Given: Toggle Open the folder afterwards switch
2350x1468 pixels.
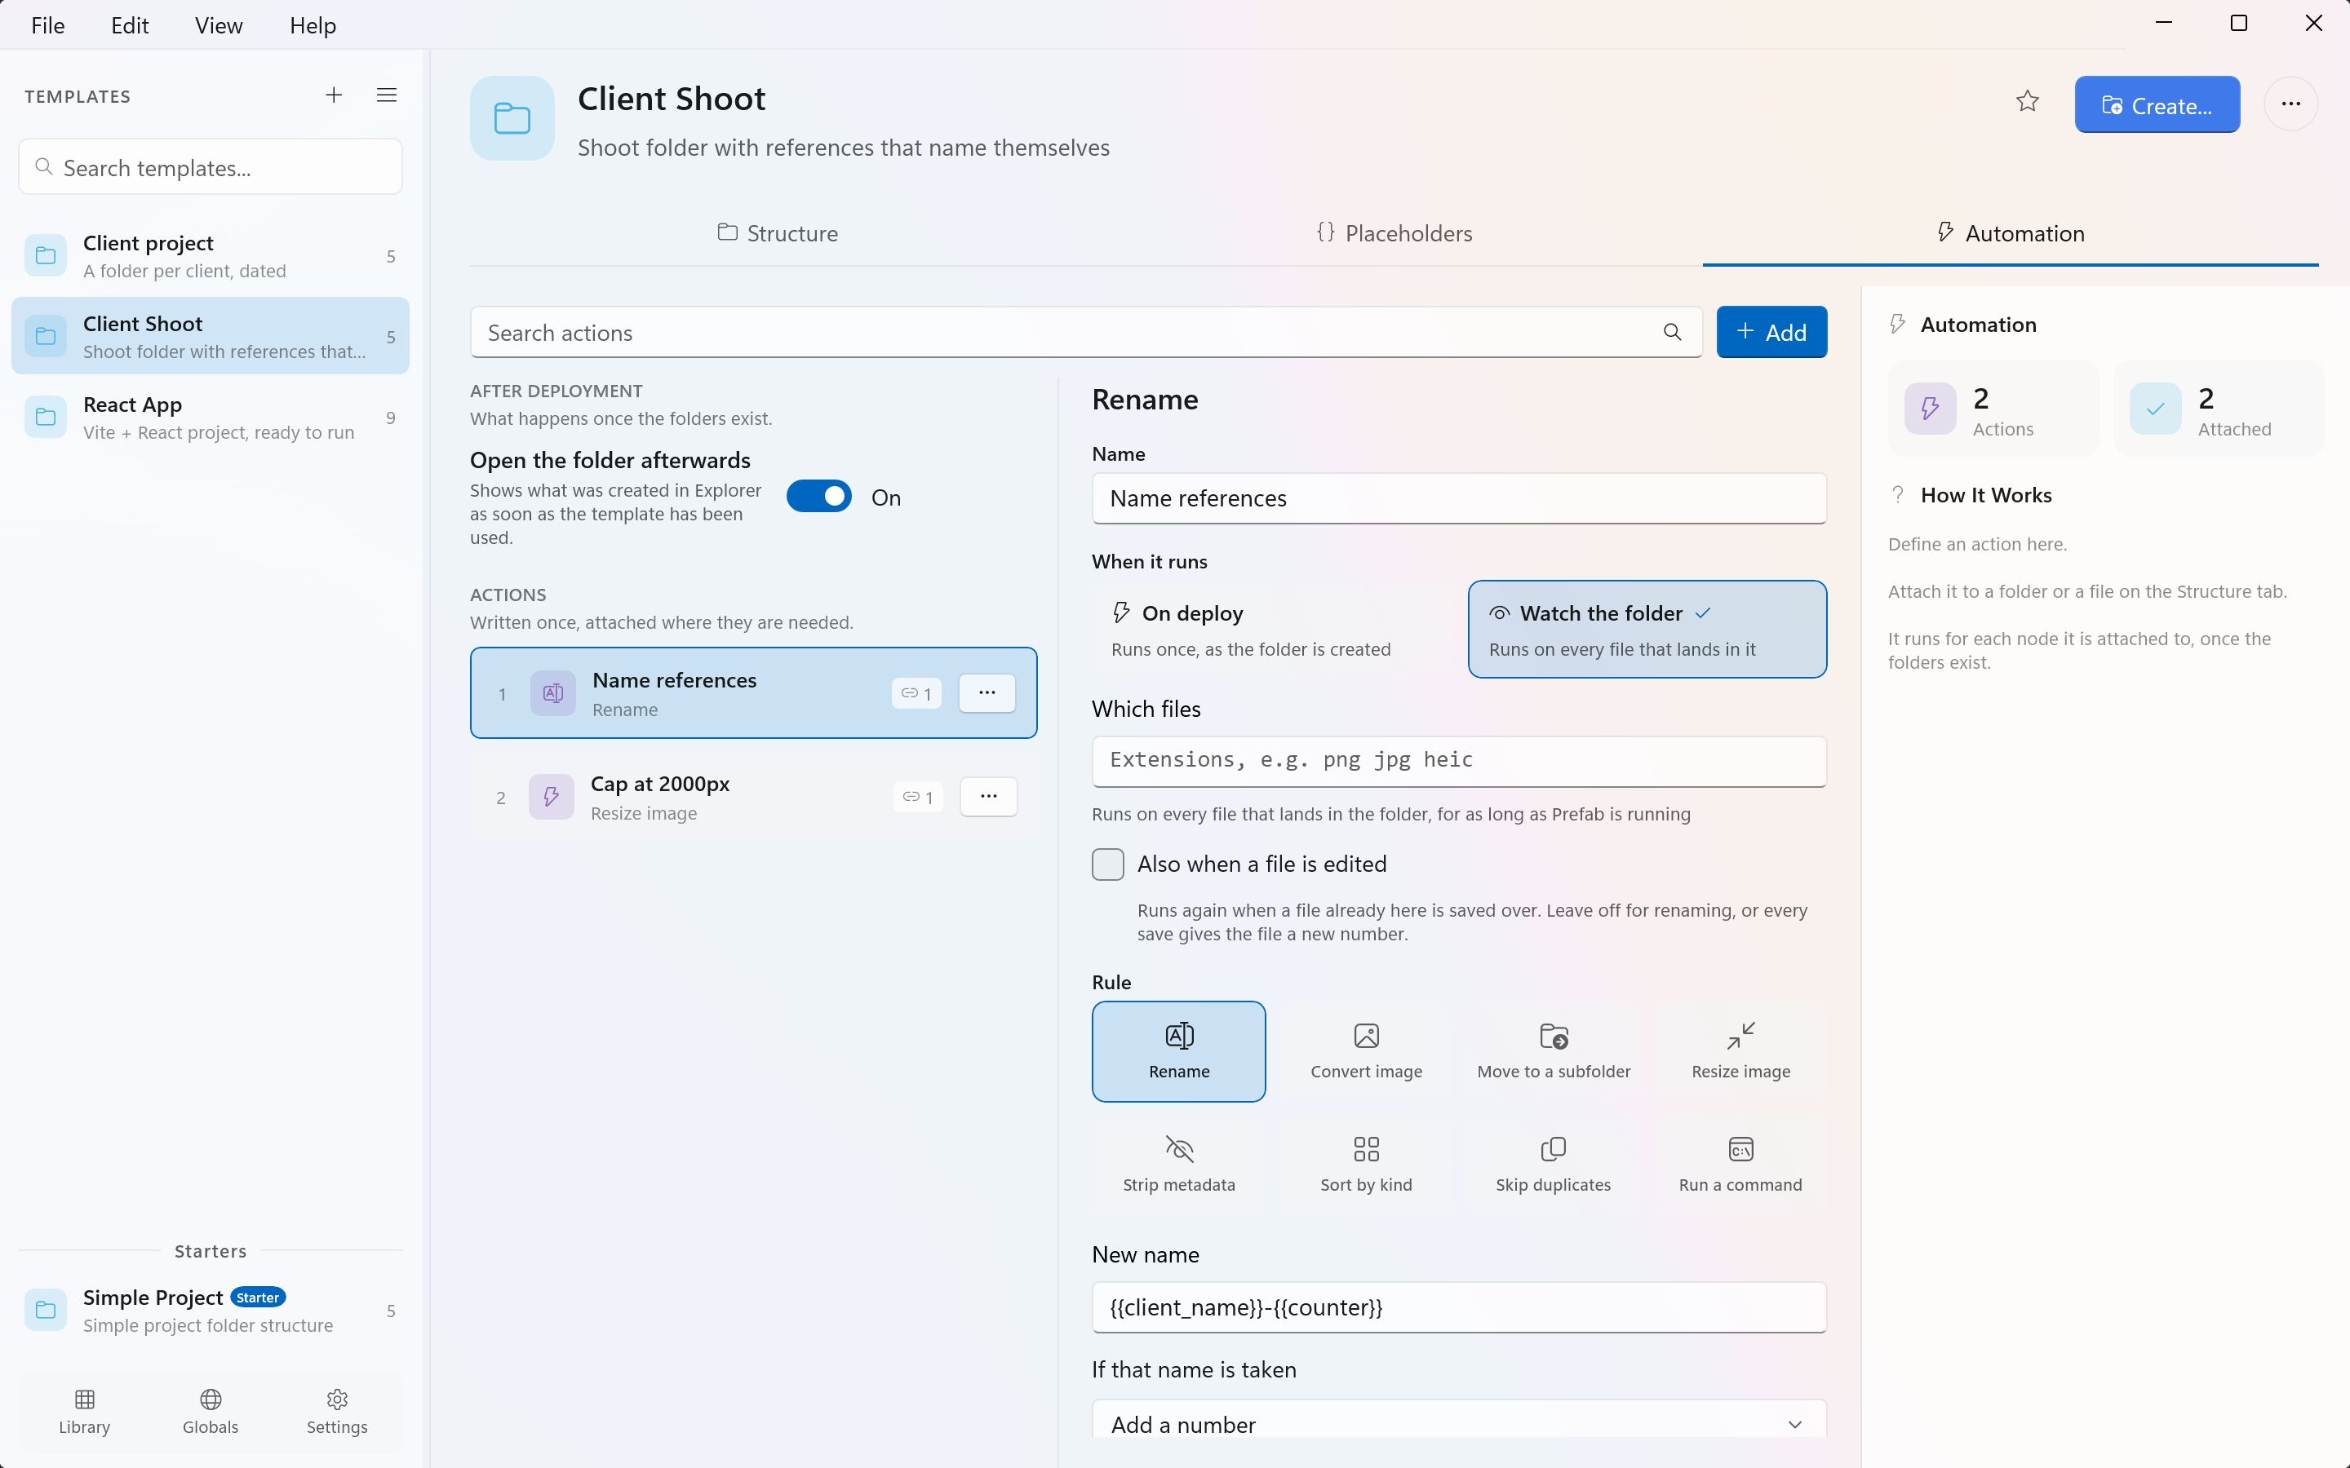Looking at the screenshot, I should click(818, 497).
